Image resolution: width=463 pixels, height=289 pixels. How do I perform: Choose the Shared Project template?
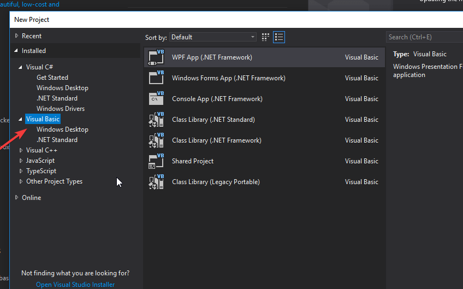click(265, 161)
